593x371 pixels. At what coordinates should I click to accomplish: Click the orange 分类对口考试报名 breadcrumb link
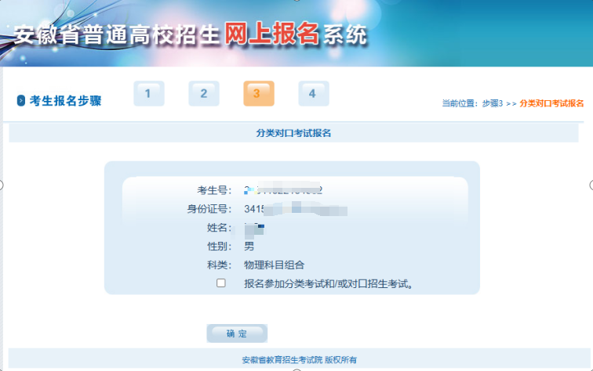[551, 103]
